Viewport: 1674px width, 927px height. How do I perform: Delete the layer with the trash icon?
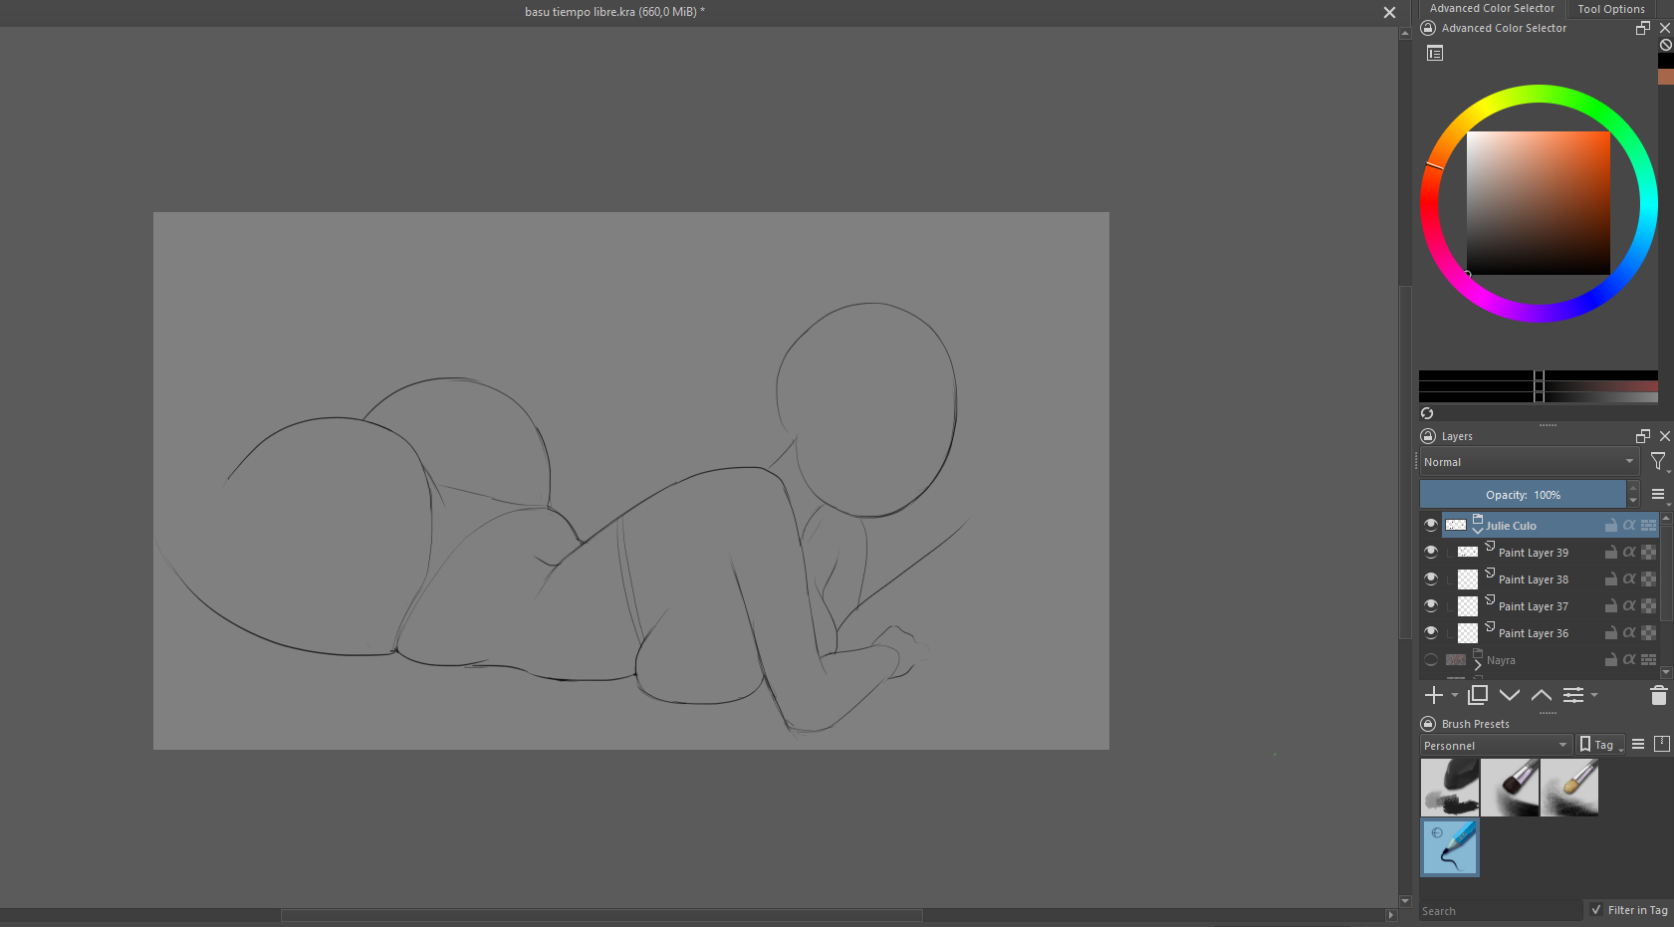[1658, 696]
